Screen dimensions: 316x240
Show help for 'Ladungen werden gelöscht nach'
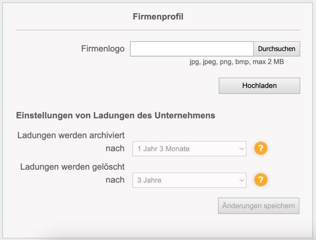pos(261,180)
